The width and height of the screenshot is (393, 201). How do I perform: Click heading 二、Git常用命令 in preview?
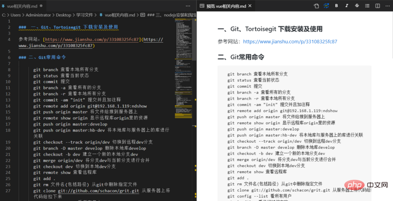tap(241, 57)
